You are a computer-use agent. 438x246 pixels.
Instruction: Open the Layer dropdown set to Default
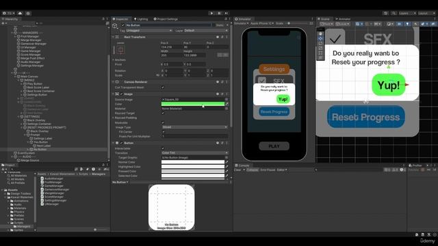click(x=206, y=30)
